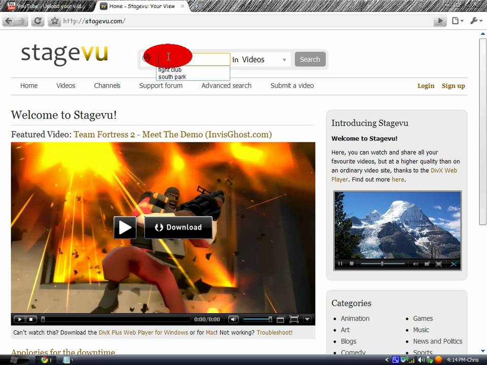487x365 pixels.
Task: Open the browser page menu icon
Action: (x=457, y=21)
